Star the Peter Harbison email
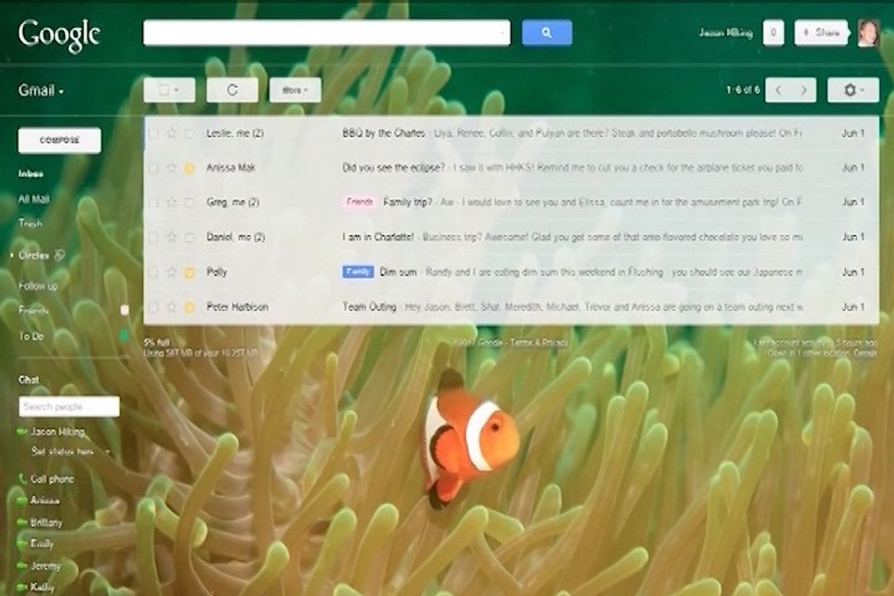The height and width of the screenshot is (596, 894). (171, 307)
